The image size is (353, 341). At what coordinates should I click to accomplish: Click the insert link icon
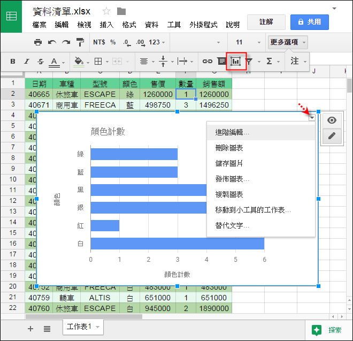pyautogui.click(x=208, y=62)
